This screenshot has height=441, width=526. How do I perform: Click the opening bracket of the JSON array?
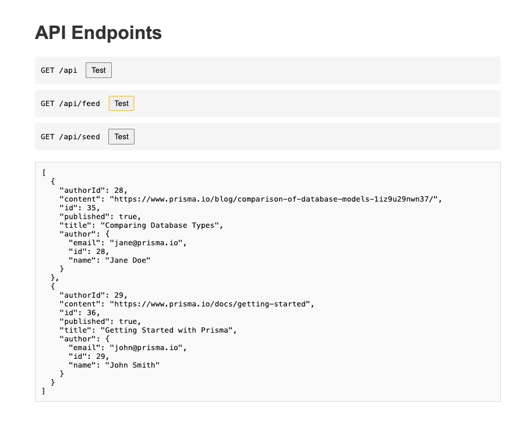44,173
